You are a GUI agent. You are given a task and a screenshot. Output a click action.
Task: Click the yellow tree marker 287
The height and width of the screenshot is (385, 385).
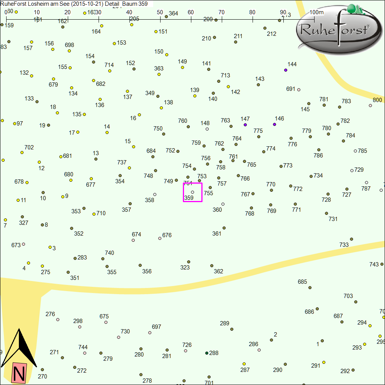(x=244, y=364)
